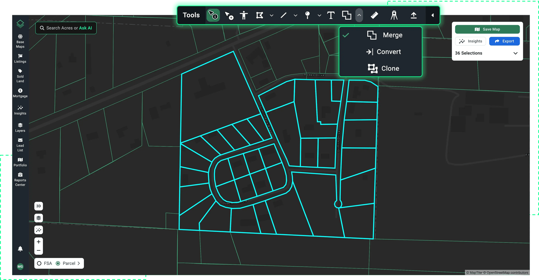Open Layers in sidebar

20,128
